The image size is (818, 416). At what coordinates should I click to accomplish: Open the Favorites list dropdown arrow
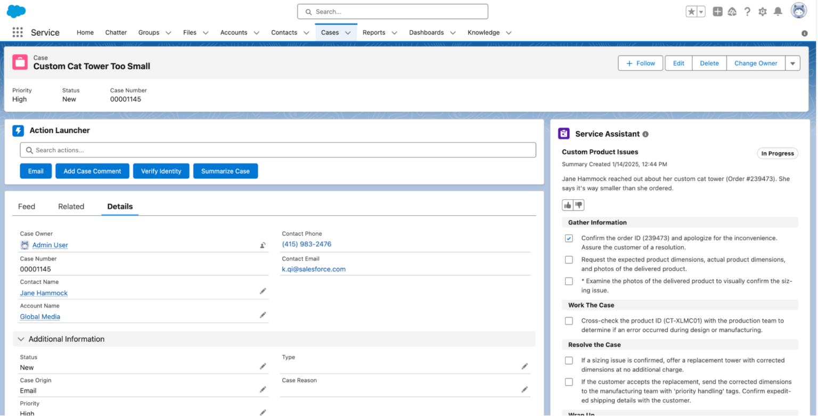[701, 12]
